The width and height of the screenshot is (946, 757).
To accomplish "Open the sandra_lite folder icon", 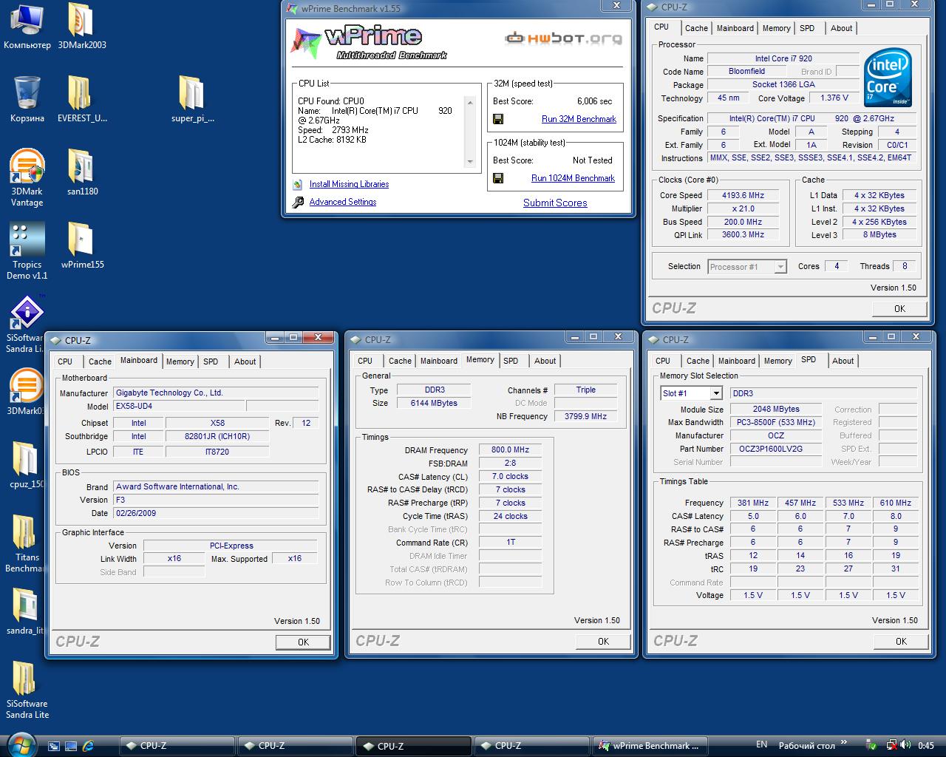I will point(24,612).
